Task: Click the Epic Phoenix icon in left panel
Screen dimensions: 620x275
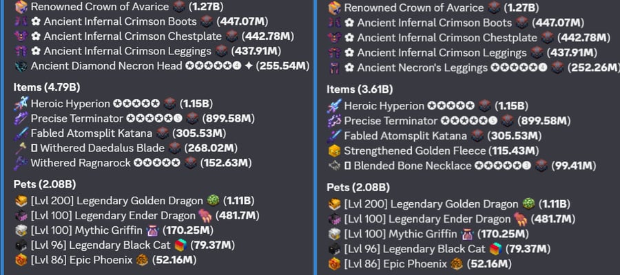Action: point(21,260)
